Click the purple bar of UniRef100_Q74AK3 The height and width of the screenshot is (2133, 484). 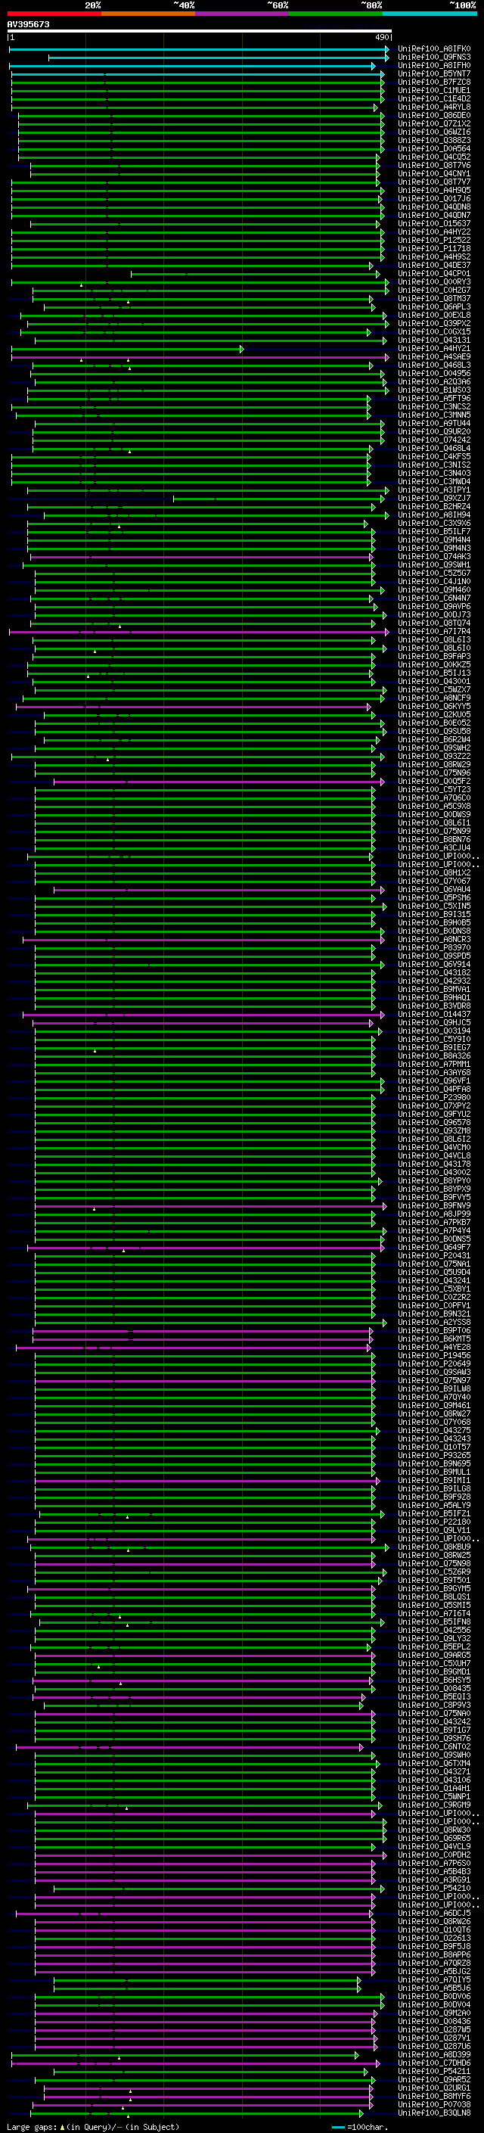pyautogui.click(x=202, y=556)
